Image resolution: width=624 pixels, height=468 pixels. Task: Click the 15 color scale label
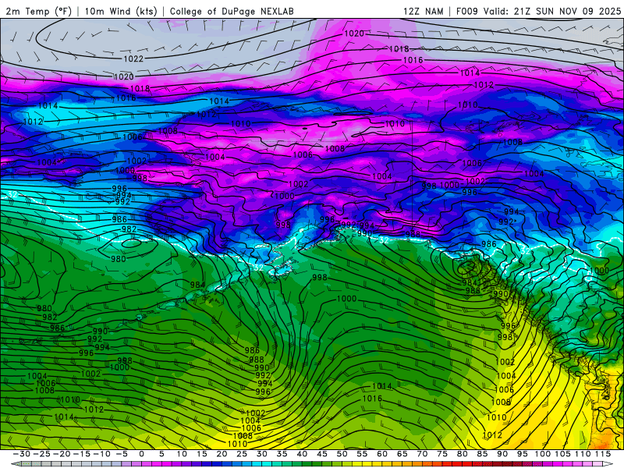click(202, 454)
